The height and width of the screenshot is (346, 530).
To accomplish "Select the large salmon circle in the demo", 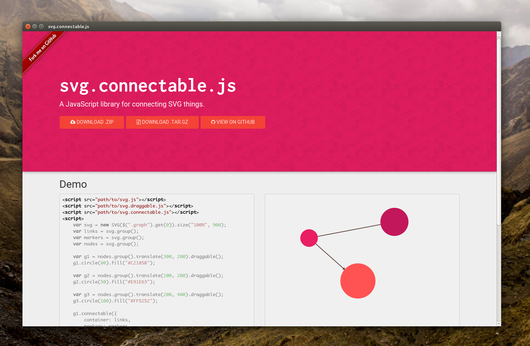I will [358, 281].
